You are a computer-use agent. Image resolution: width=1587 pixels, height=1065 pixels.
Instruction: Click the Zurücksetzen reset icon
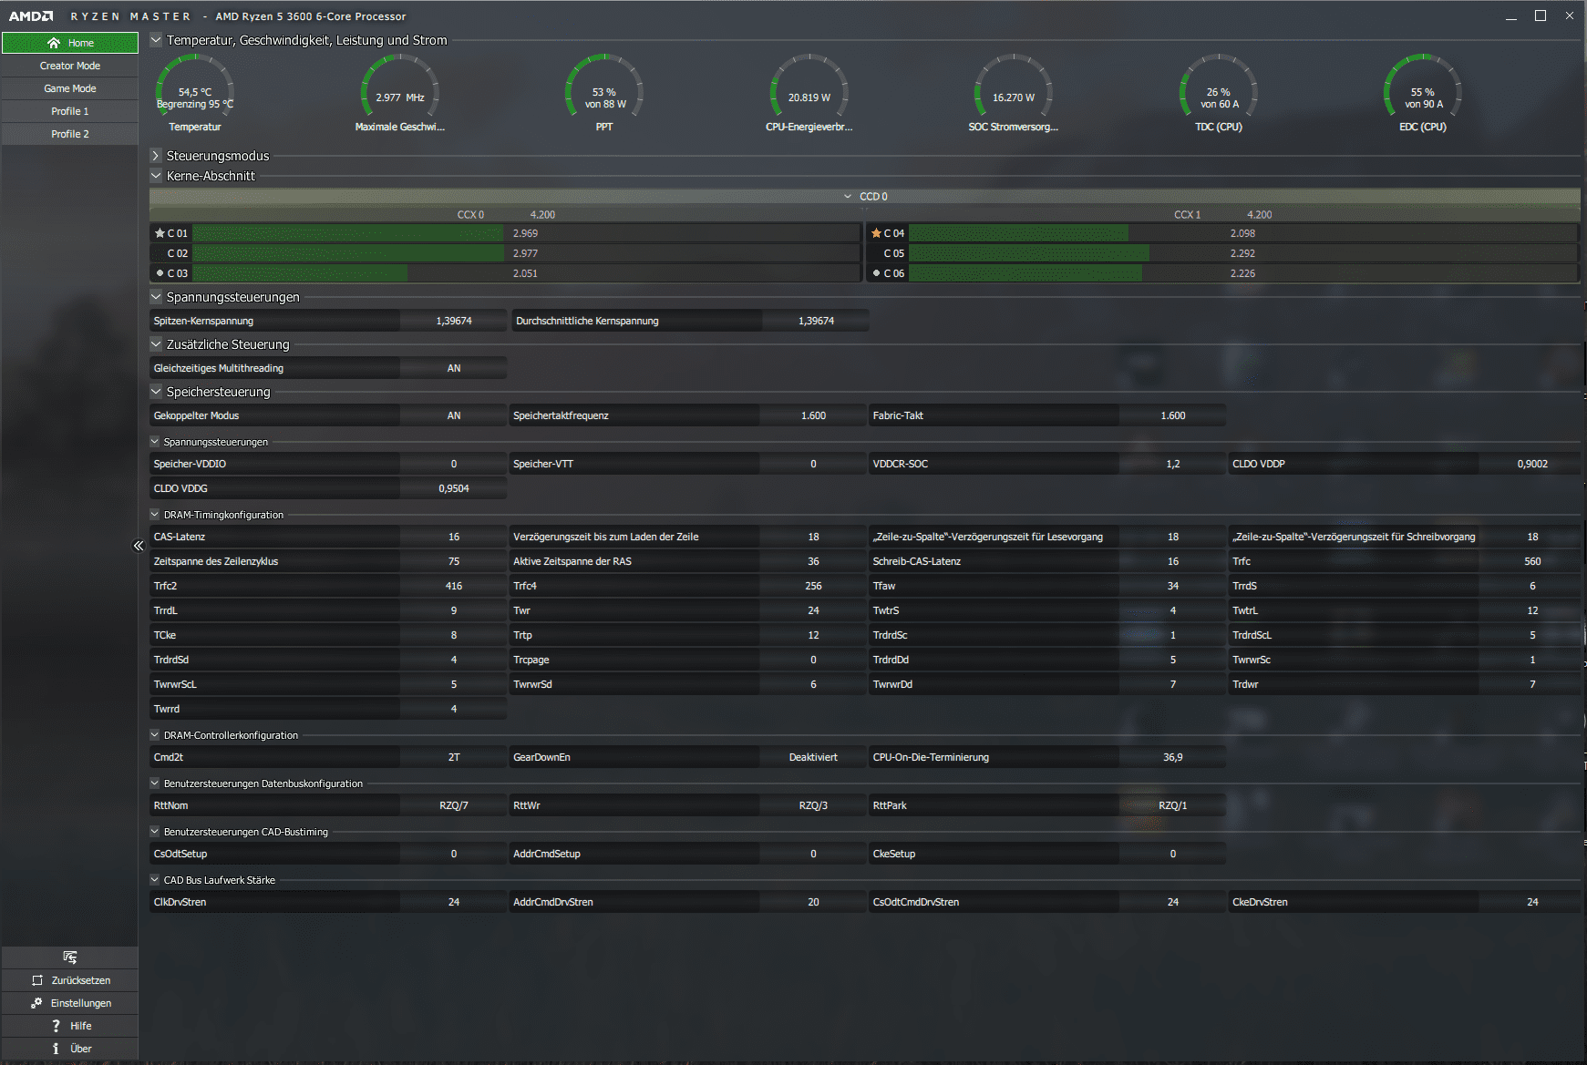click(x=37, y=980)
